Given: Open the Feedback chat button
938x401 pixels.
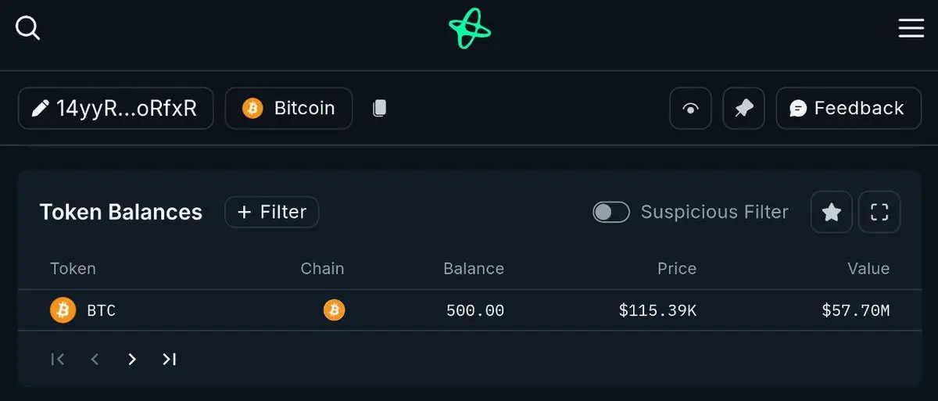Looking at the screenshot, I should (847, 108).
